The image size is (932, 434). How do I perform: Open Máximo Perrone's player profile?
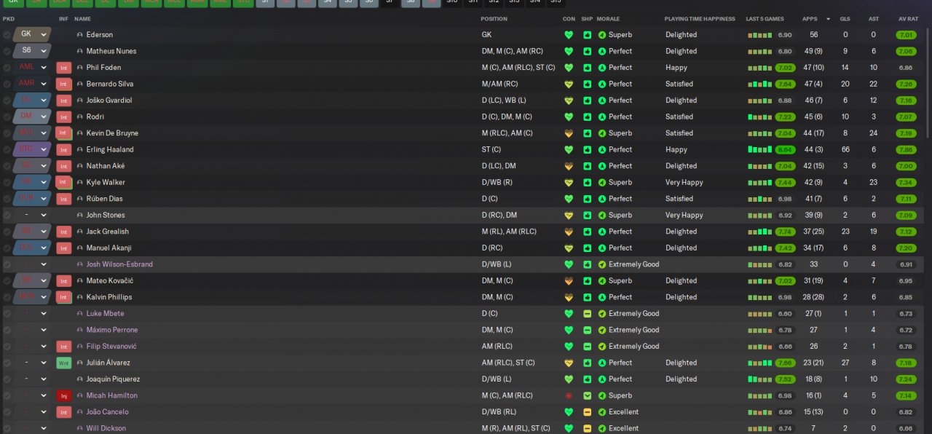pyautogui.click(x=113, y=330)
